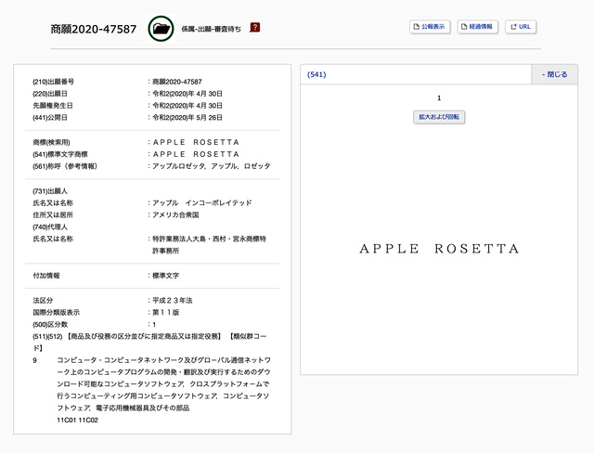The width and height of the screenshot is (594, 453).
Task: Click the (541) panel header link
Action: 316,74
